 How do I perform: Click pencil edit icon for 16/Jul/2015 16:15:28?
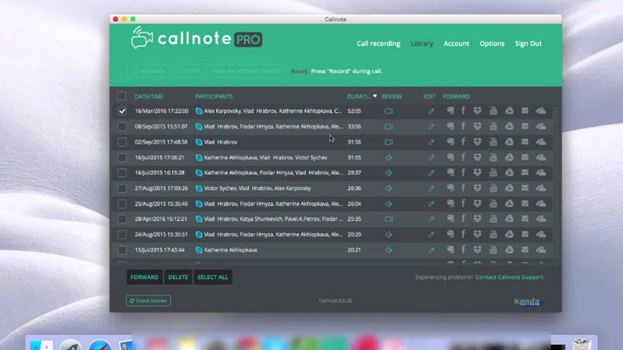pyautogui.click(x=431, y=173)
